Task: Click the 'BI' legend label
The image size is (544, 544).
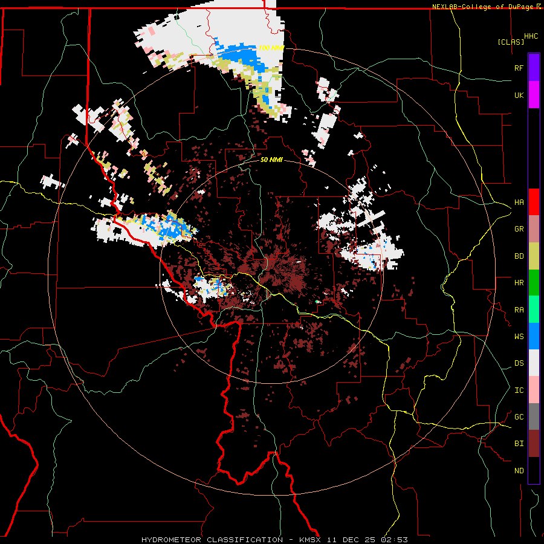Action: point(519,444)
